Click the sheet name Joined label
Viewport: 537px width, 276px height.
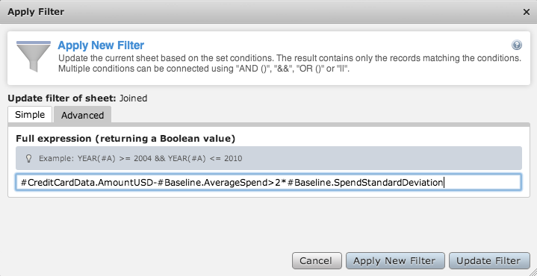(x=133, y=98)
